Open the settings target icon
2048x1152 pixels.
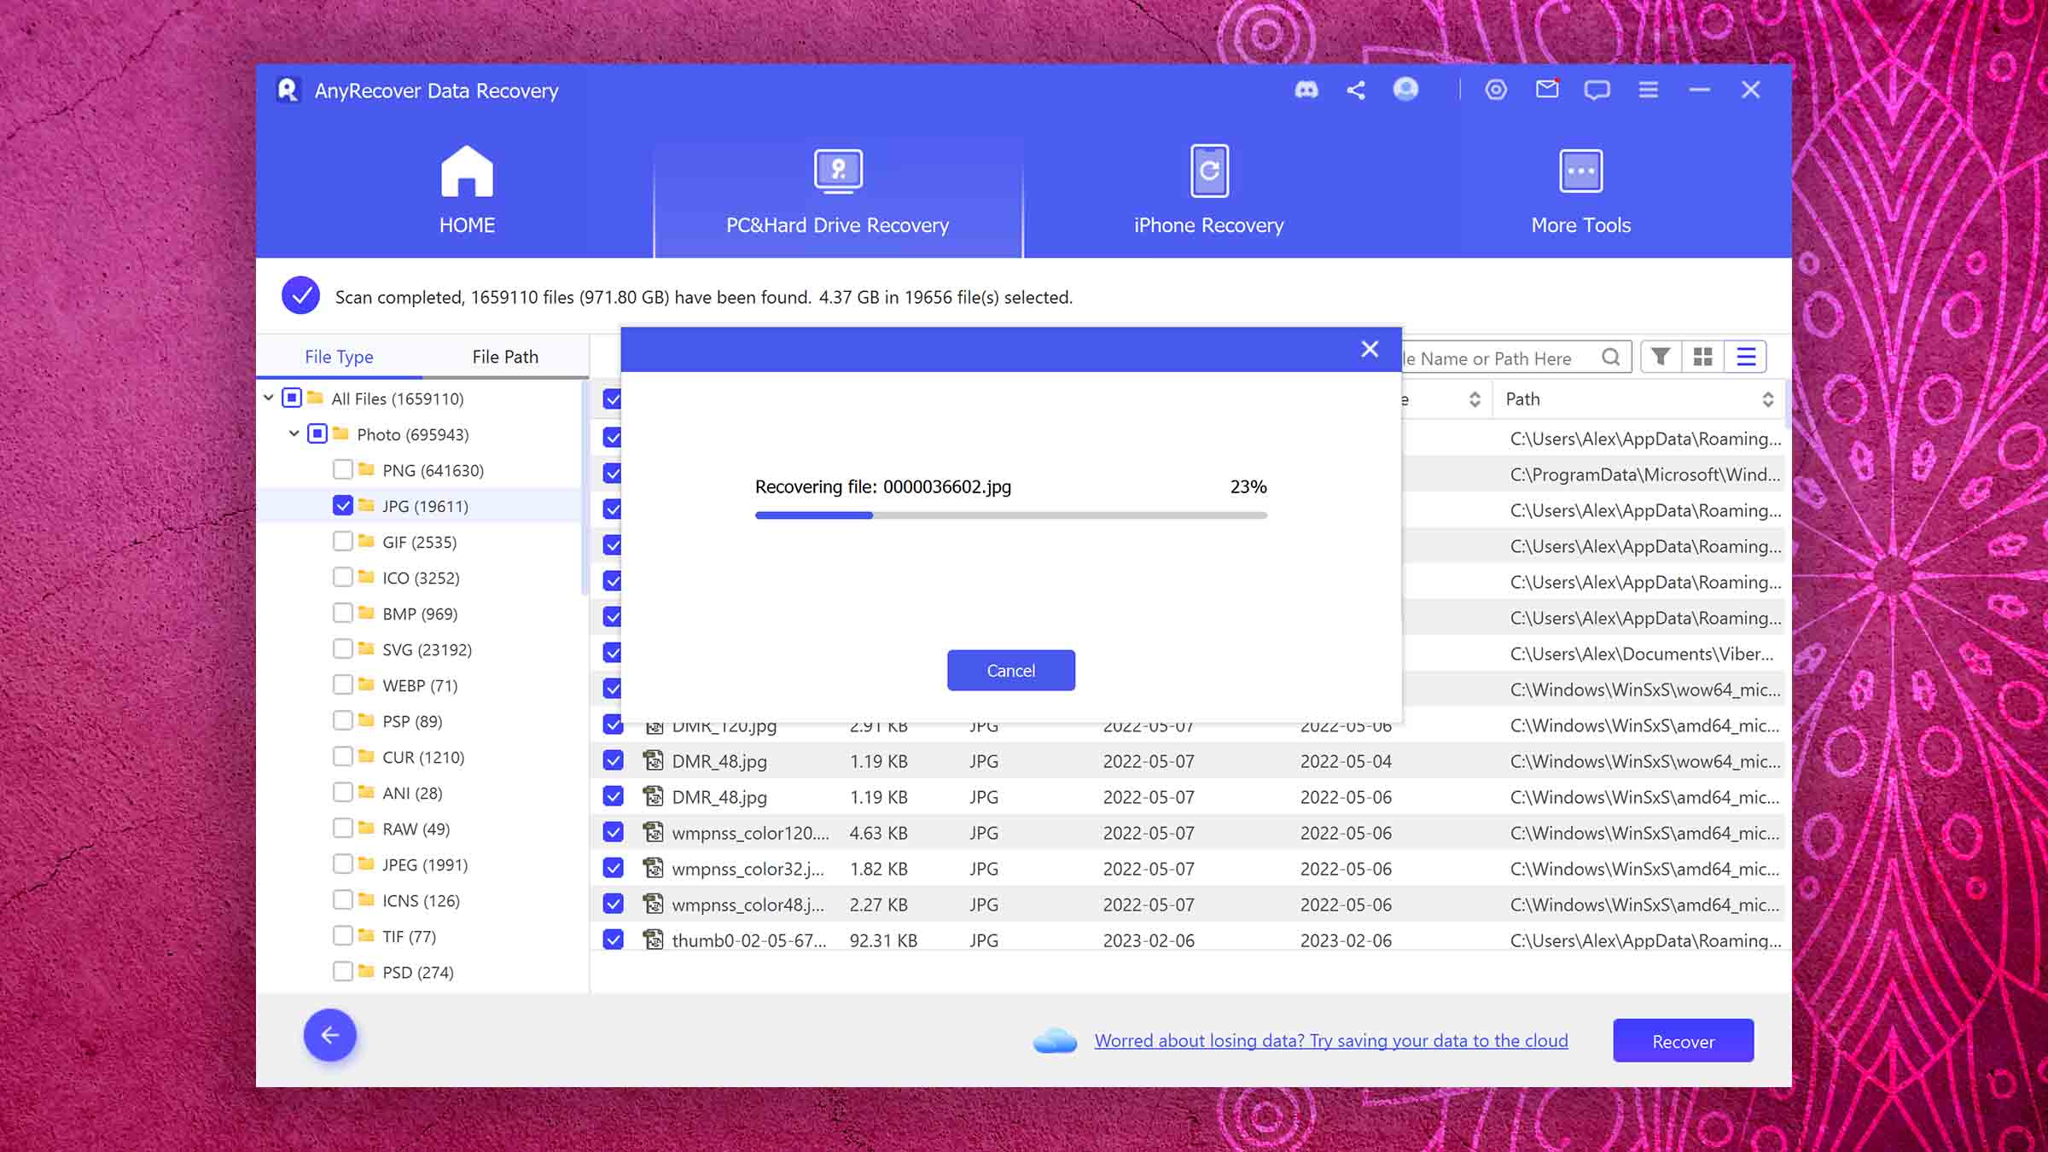pyautogui.click(x=1496, y=90)
